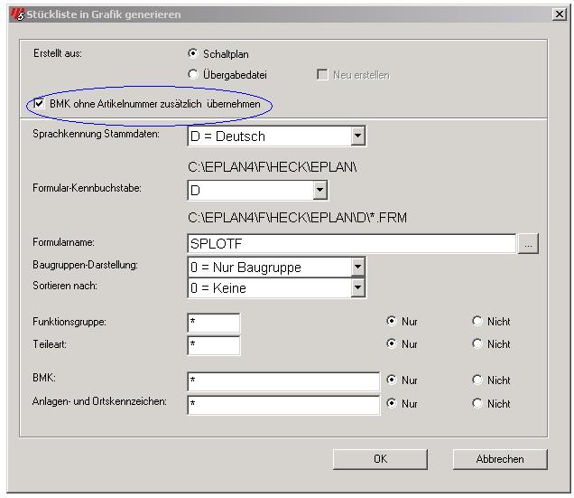574x498 pixels.
Task: Click the Formular-Kennbuchstabe combo box showing D
Action: tap(258, 190)
